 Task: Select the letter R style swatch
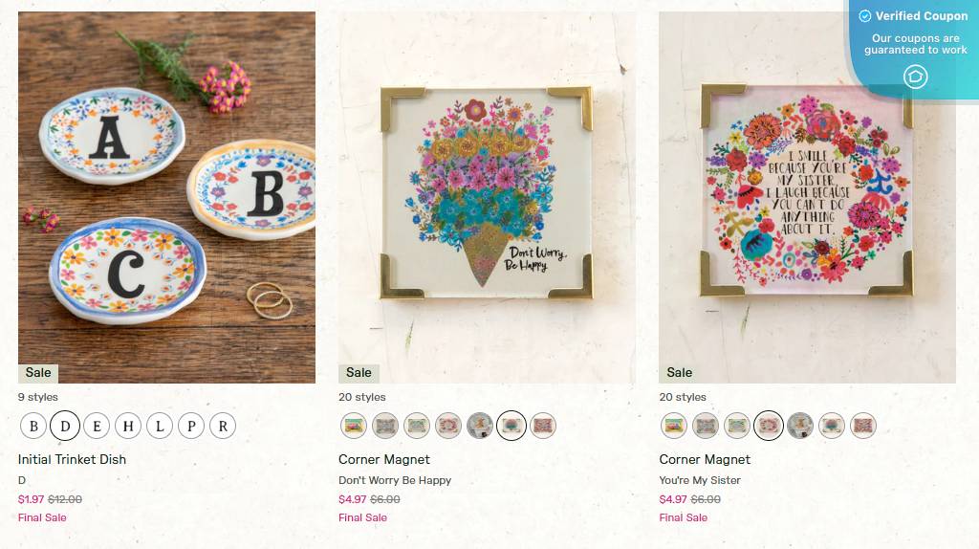tap(223, 426)
